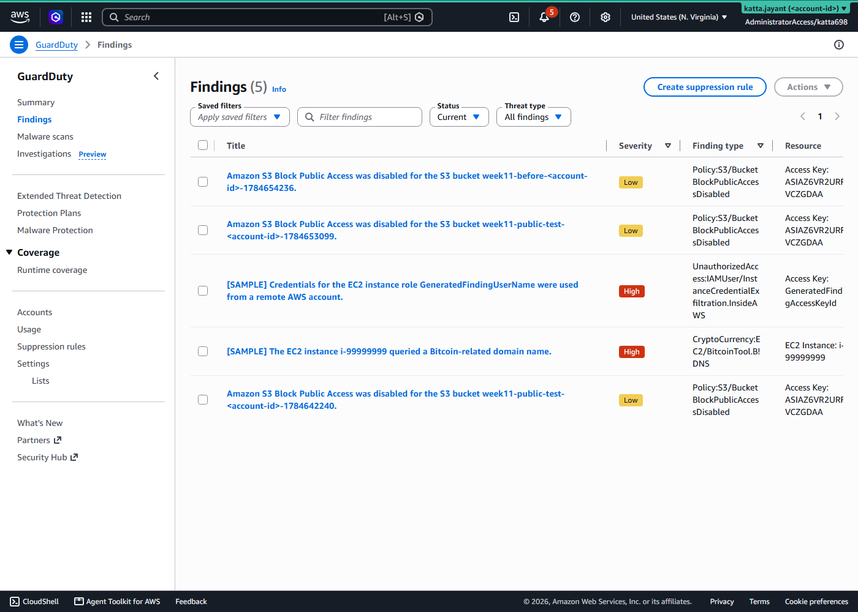Click the Terms link in footer
The width and height of the screenshot is (858, 612).
coord(759,602)
